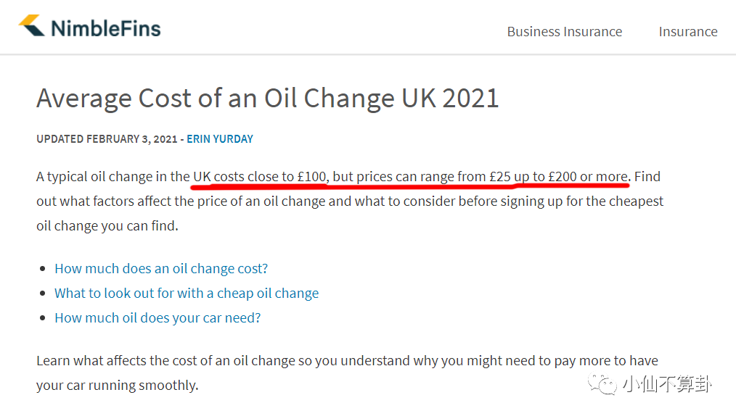Click the "UPDATED FEBRUARY 3, 2021" date text
This screenshot has width=736, height=416.
pyautogui.click(x=107, y=139)
